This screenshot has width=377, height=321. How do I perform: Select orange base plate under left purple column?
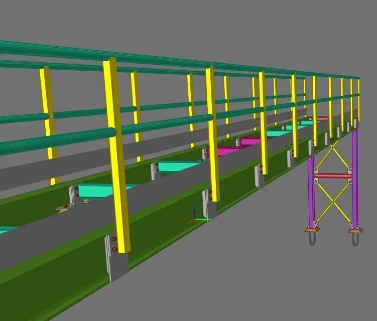point(312,230)
